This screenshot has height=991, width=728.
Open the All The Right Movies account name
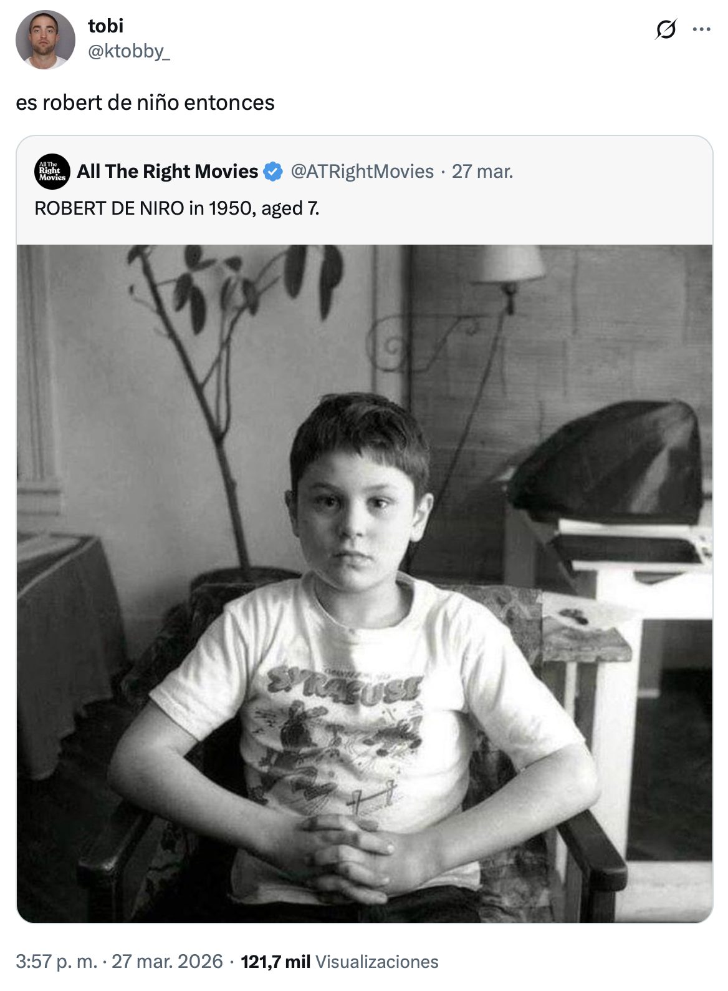coord(167,171)
